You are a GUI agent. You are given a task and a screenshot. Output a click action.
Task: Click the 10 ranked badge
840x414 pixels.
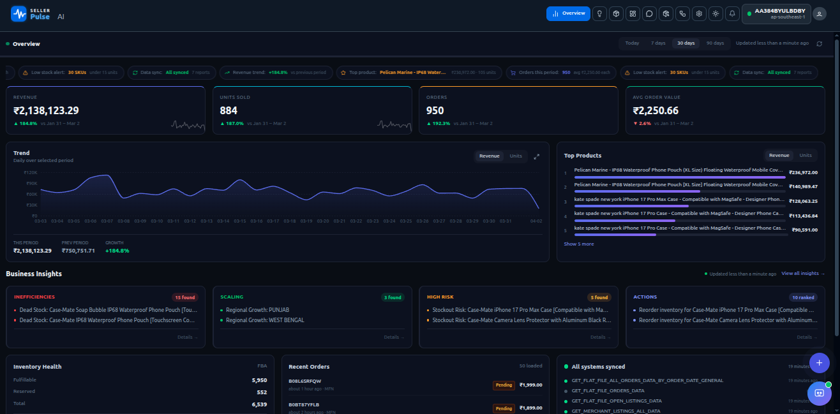(x=804, y=297)
